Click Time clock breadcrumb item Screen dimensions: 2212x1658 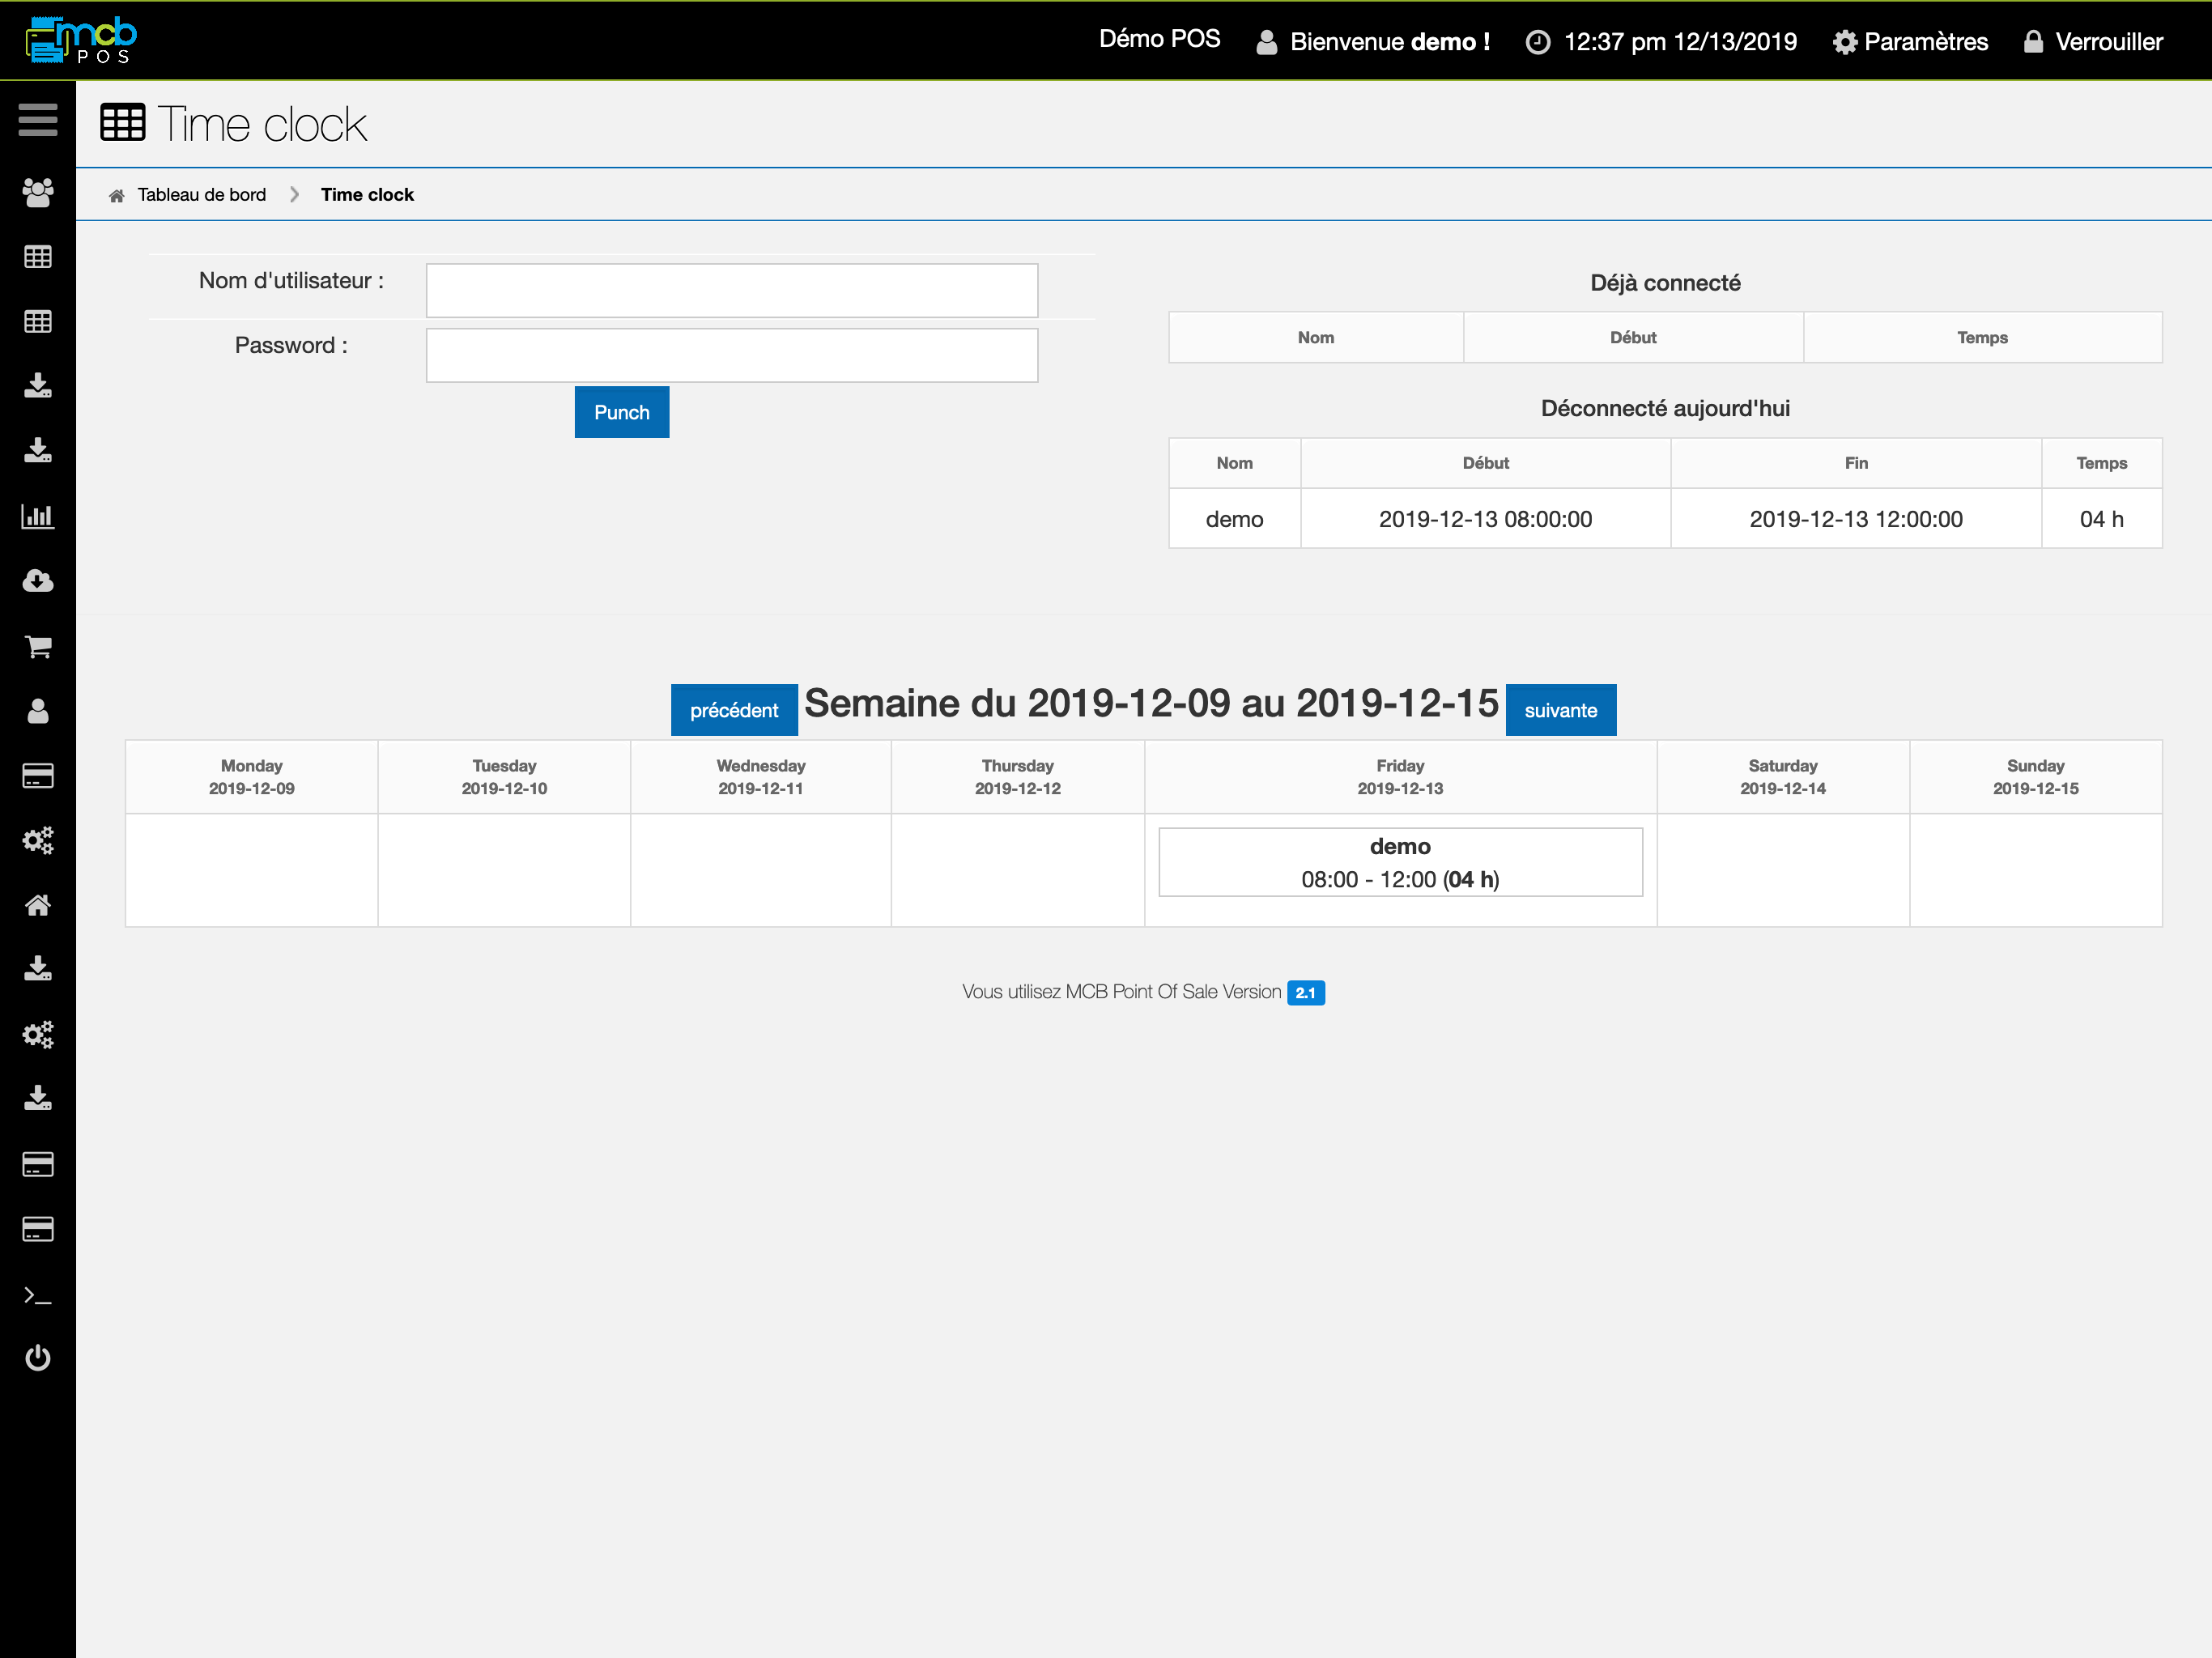tap(367, 195)
